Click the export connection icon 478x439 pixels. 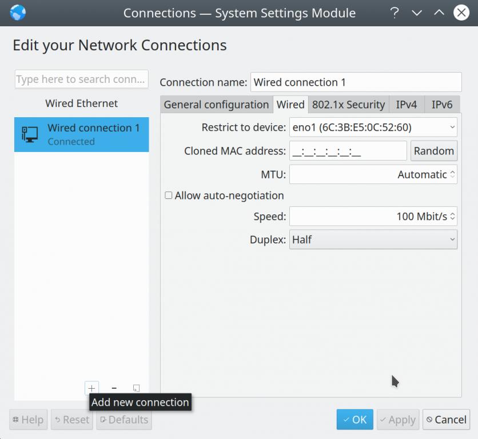click(x=136, y=388)
